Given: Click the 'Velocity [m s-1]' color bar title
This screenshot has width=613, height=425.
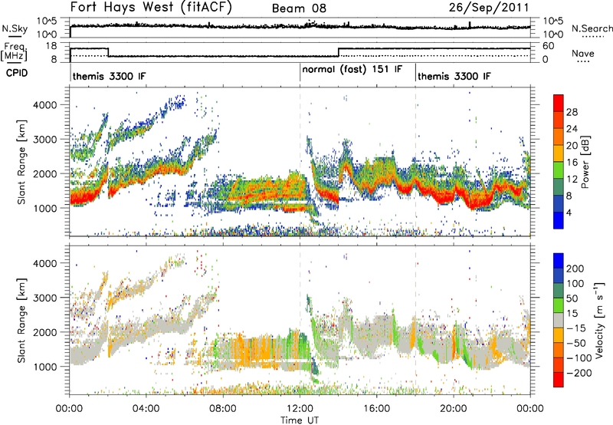Looking at the screenshot, I should (x=599, y=320).
